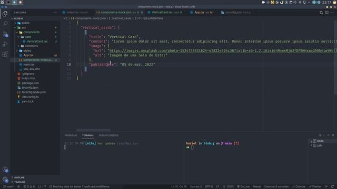The image size is (337, 189).
Task: Open errors and warnings count in status bar
Action: (29, 186)
